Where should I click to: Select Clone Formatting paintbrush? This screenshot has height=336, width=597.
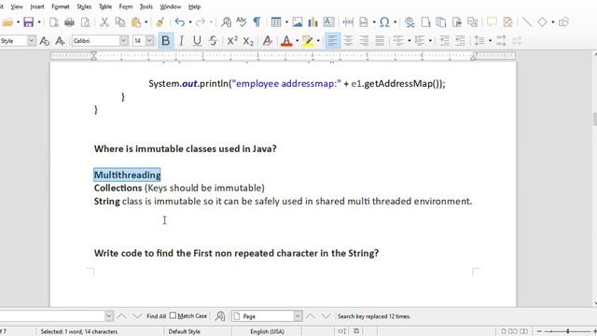[x=160, y=22]
